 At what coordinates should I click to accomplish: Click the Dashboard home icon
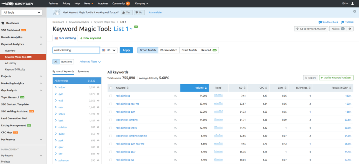3,23
